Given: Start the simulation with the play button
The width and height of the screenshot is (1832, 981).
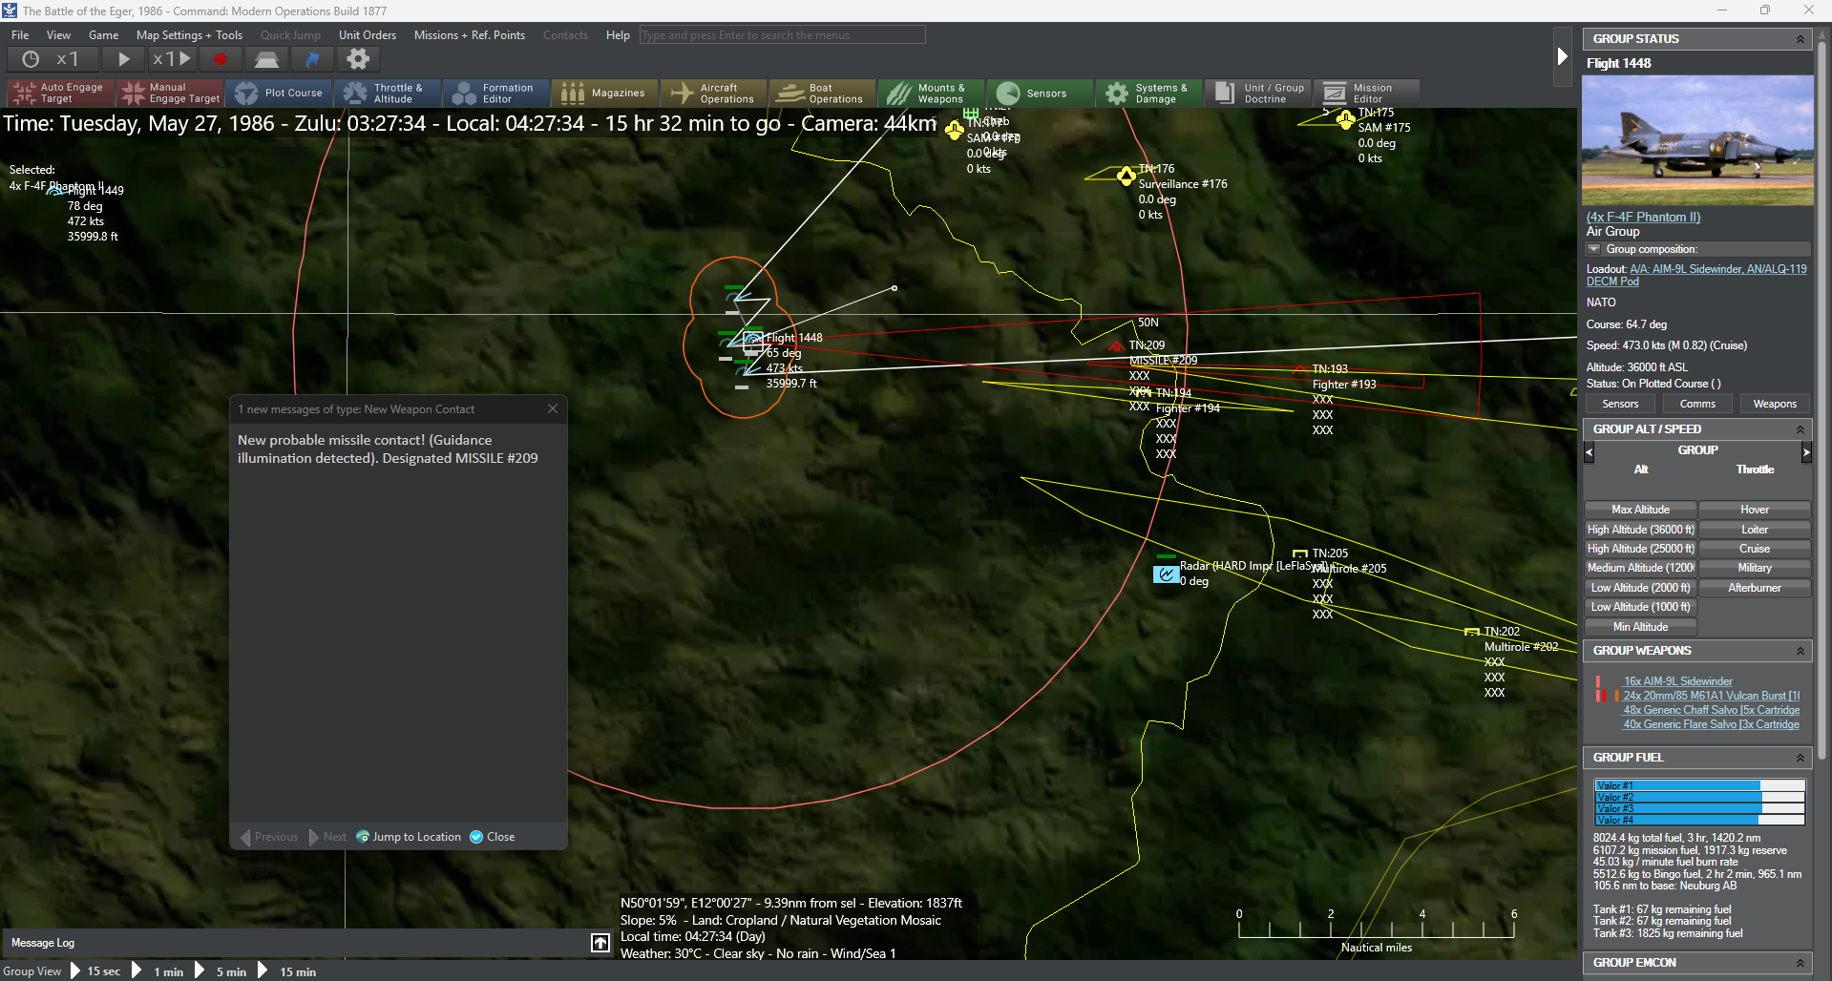Looking at the screenshot, I should coord(124,59).
